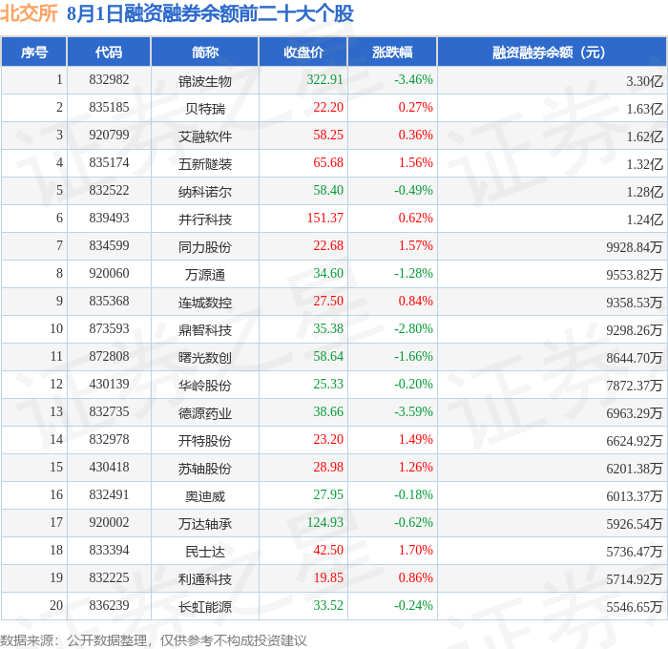
Task: Select stock name 奥迪威
Action: point(205,496)
